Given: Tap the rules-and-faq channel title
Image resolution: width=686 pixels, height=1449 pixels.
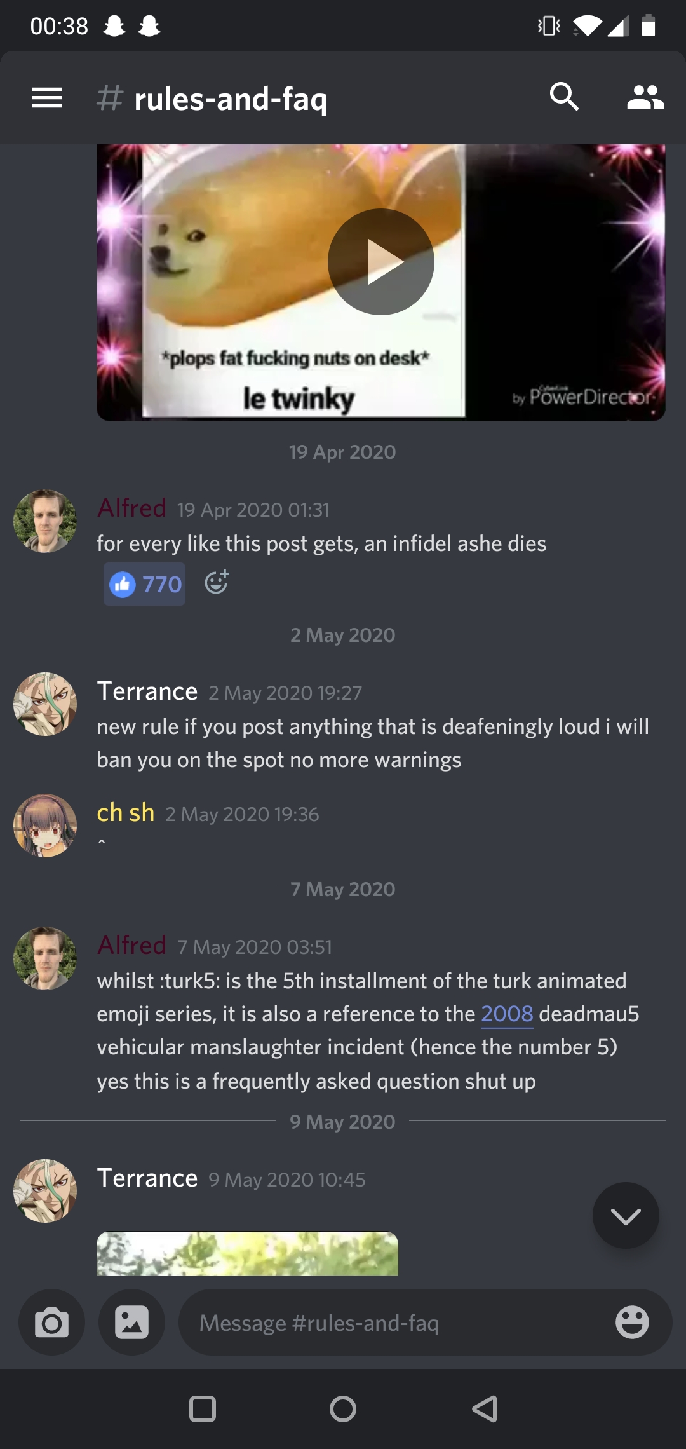Looking at the screenshot, I should pyautogui.click(x=231, y=99).
